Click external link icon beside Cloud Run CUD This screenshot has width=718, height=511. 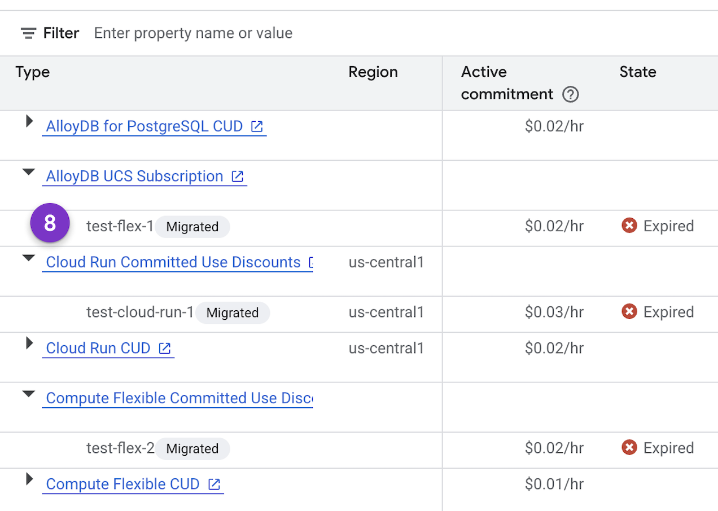164,348
